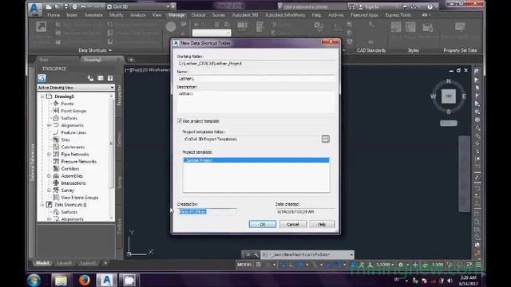Click the View Frame Groups icon
The image size is (511, 287).
(56, 197)
